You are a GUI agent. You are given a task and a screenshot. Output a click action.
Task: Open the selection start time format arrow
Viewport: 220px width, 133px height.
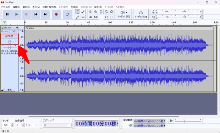[164, 121]
